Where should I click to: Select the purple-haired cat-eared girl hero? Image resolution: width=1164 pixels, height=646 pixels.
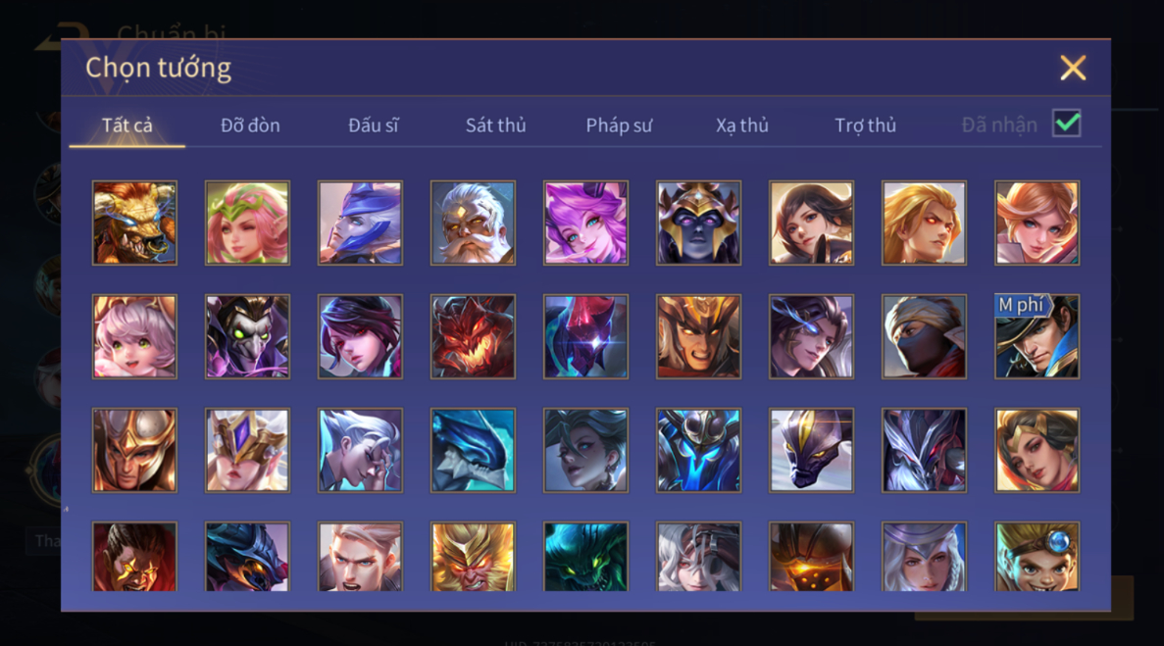585,224
